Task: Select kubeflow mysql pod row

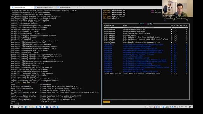Action: pos(146,69)
